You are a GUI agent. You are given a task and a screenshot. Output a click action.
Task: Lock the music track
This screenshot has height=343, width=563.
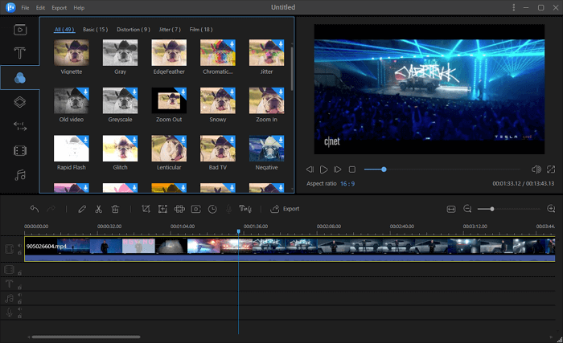(20, 301)
